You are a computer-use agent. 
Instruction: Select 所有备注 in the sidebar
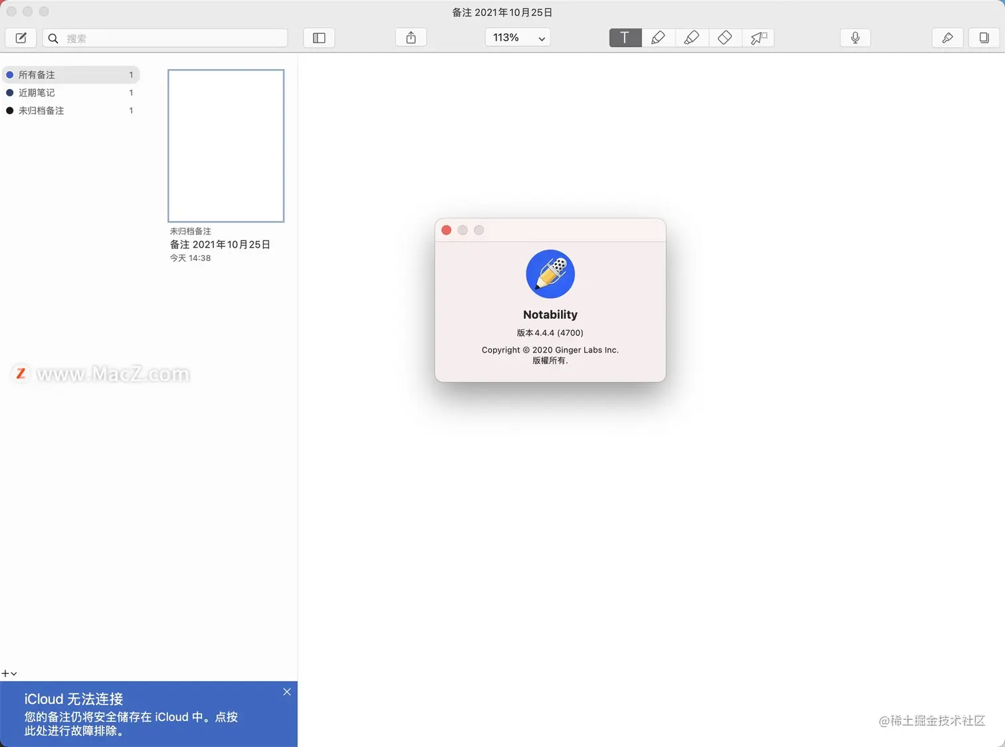coord(70,74)
